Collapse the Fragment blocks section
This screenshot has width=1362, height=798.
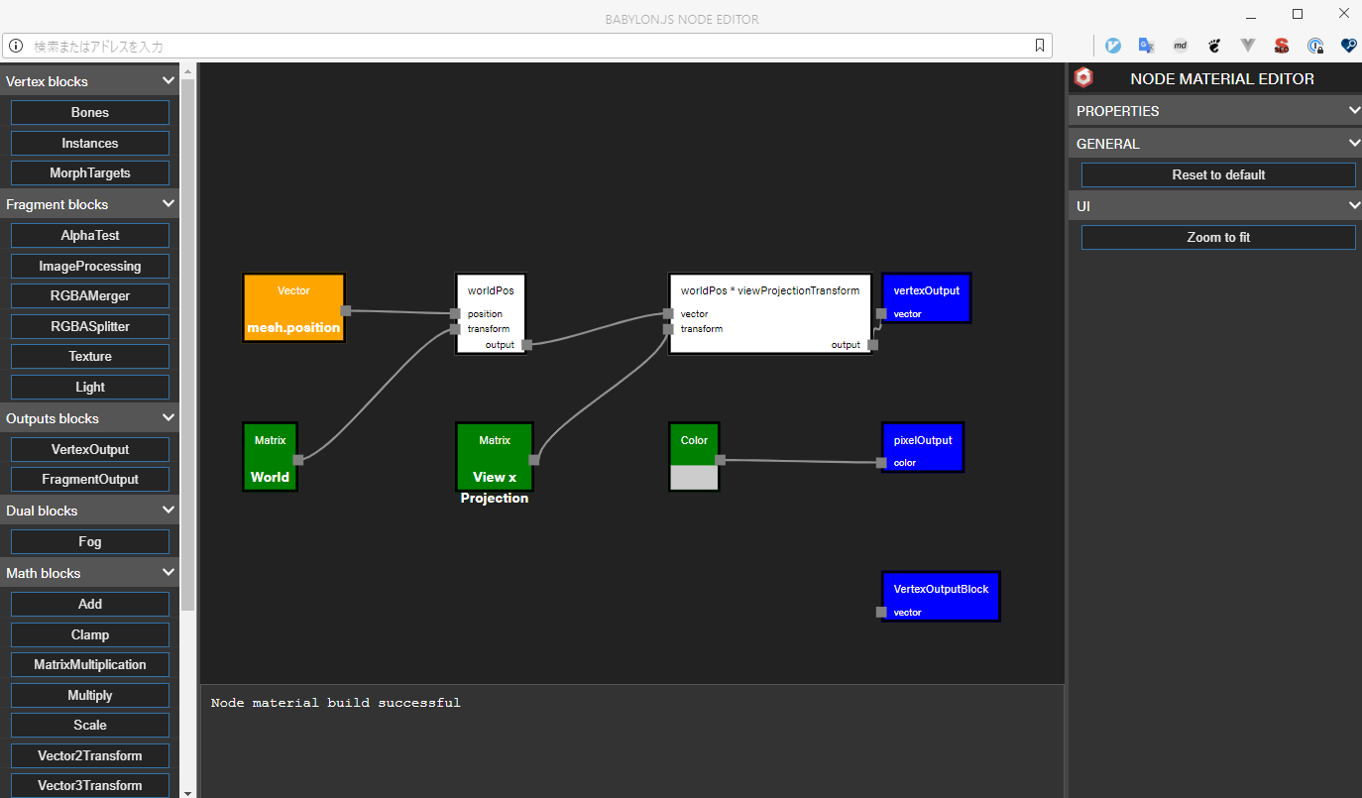point(169,204)
